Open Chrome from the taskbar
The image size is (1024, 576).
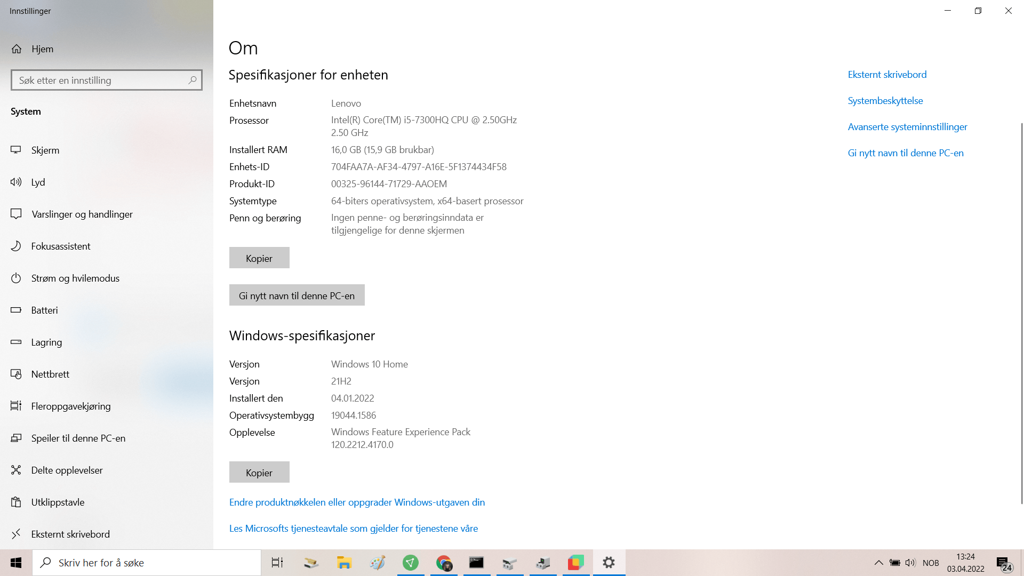tap(444, 563)
